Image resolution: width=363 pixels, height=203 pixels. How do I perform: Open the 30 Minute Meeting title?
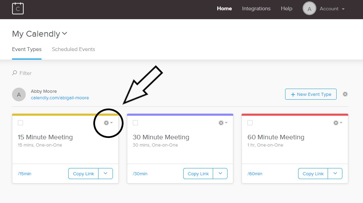pos(161,137)
